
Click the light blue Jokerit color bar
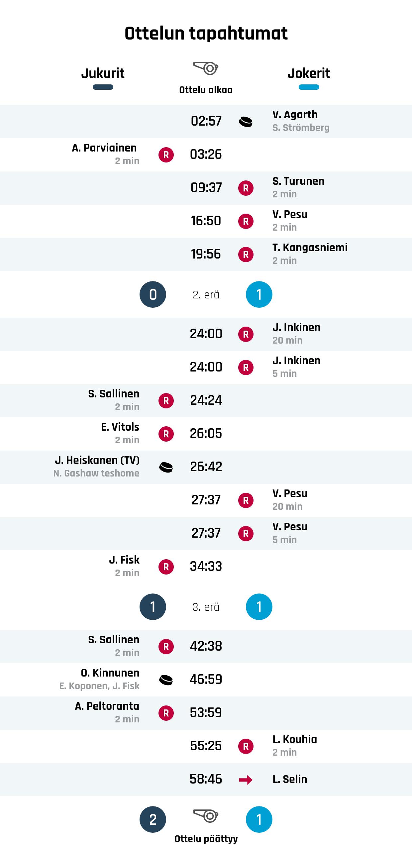coord(309,87)
